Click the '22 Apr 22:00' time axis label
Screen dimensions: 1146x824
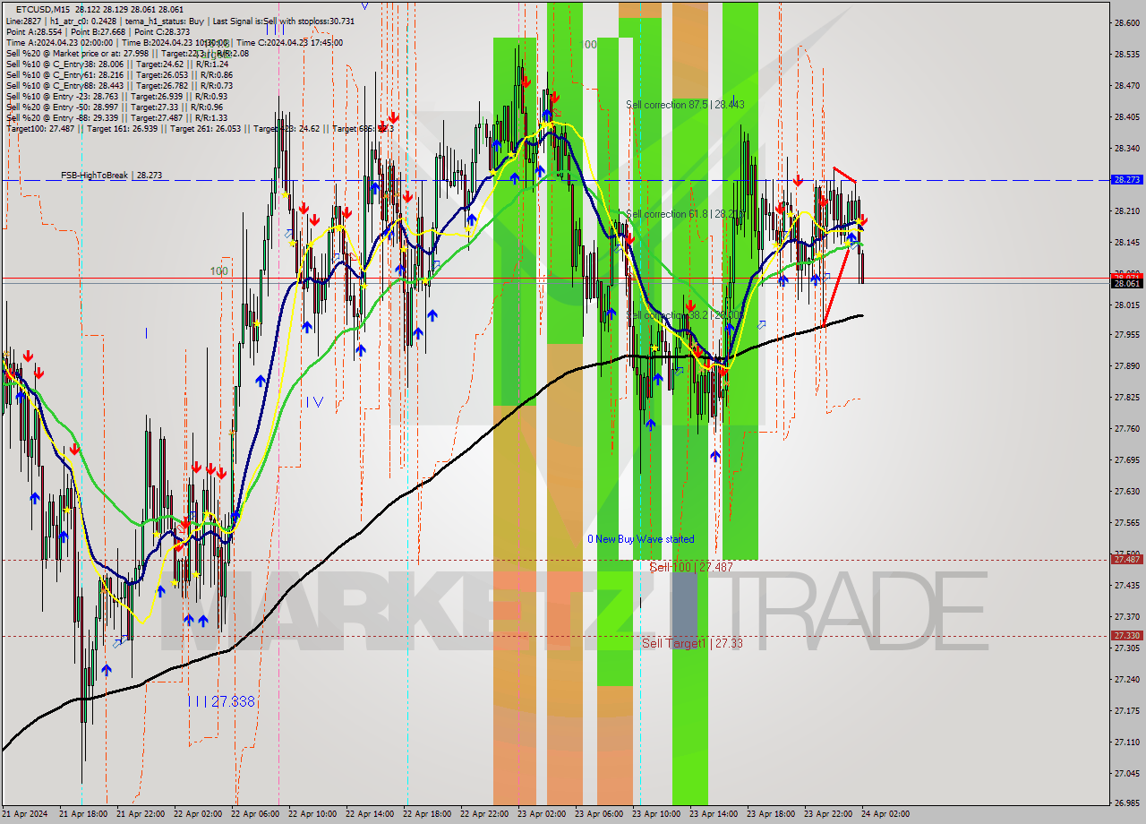(x=484, y=814)
